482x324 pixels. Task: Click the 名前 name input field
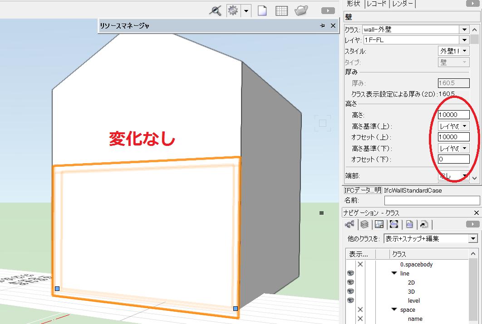pyautogui.click(x=432, y=200)
